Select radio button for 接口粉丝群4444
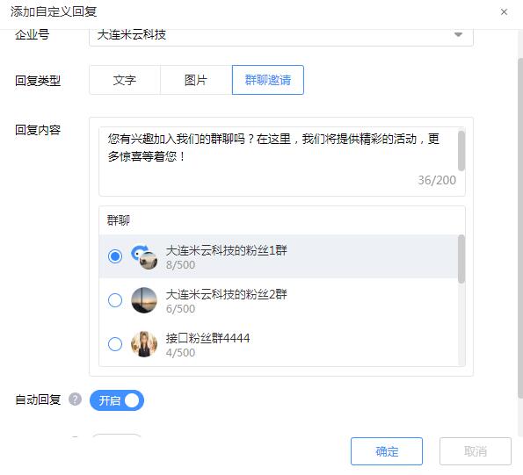 115,344
